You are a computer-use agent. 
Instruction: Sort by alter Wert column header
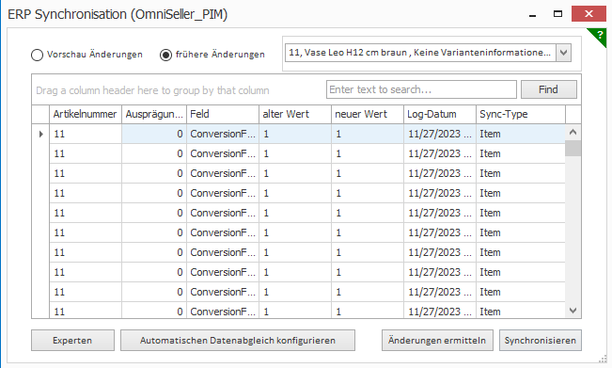click(295, 114)
